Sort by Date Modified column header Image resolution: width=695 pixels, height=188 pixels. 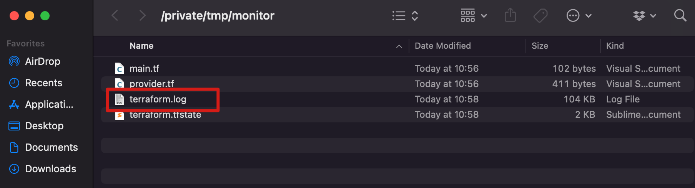(442, 46)
